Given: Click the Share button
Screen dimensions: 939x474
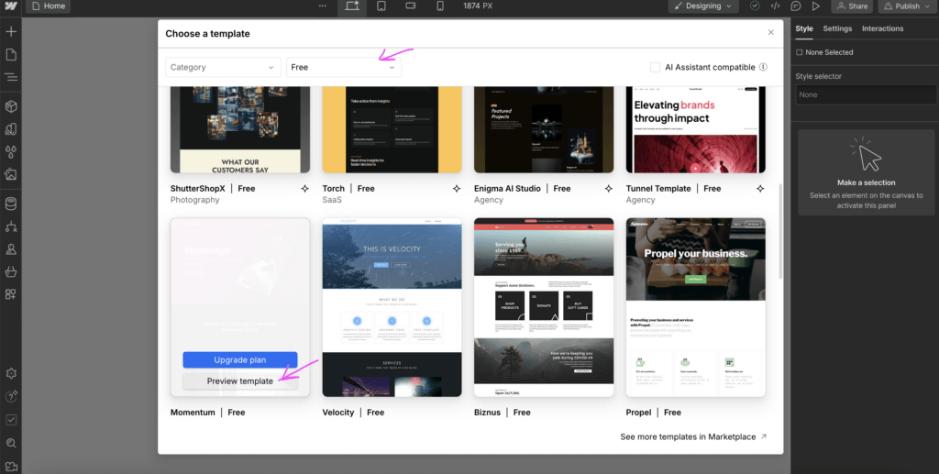Looking at the screenshot, I should 852,6.
